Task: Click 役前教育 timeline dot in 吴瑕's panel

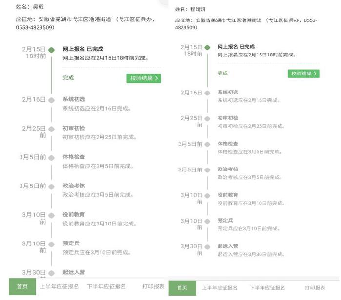Action: pos(51,215)
